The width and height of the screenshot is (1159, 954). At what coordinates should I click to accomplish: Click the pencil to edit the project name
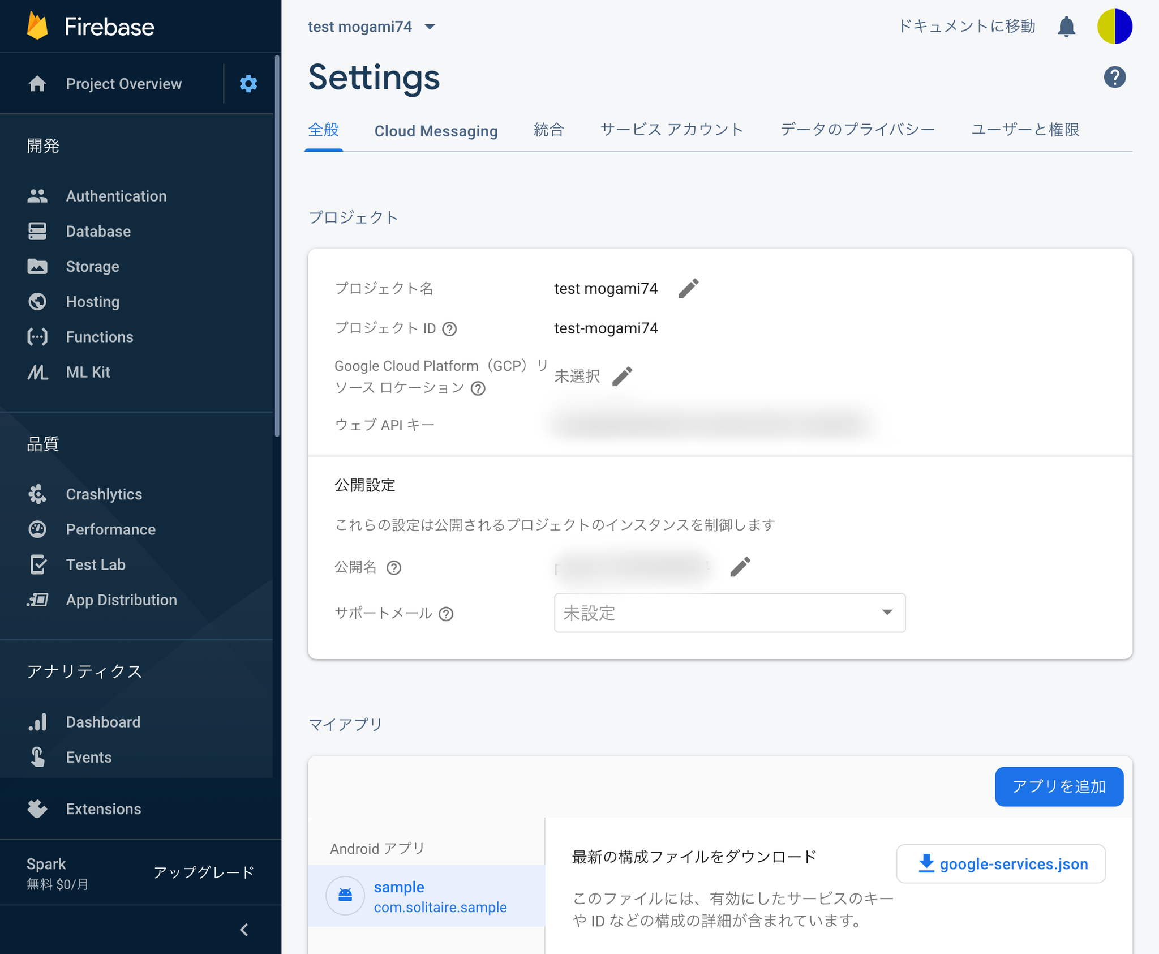tap(689, 288)
